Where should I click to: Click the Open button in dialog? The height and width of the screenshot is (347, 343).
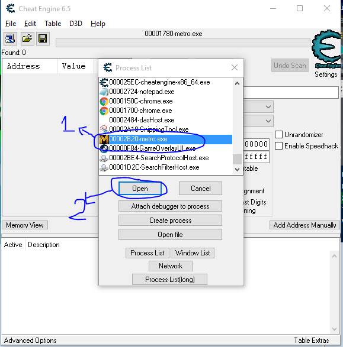[140, 189]
